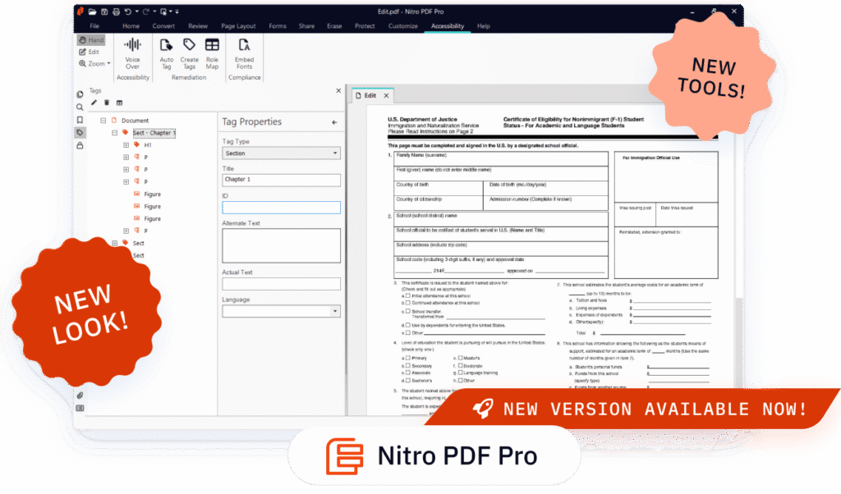Run Auto Tag on the document
The image size is (841, 494).
166,53
